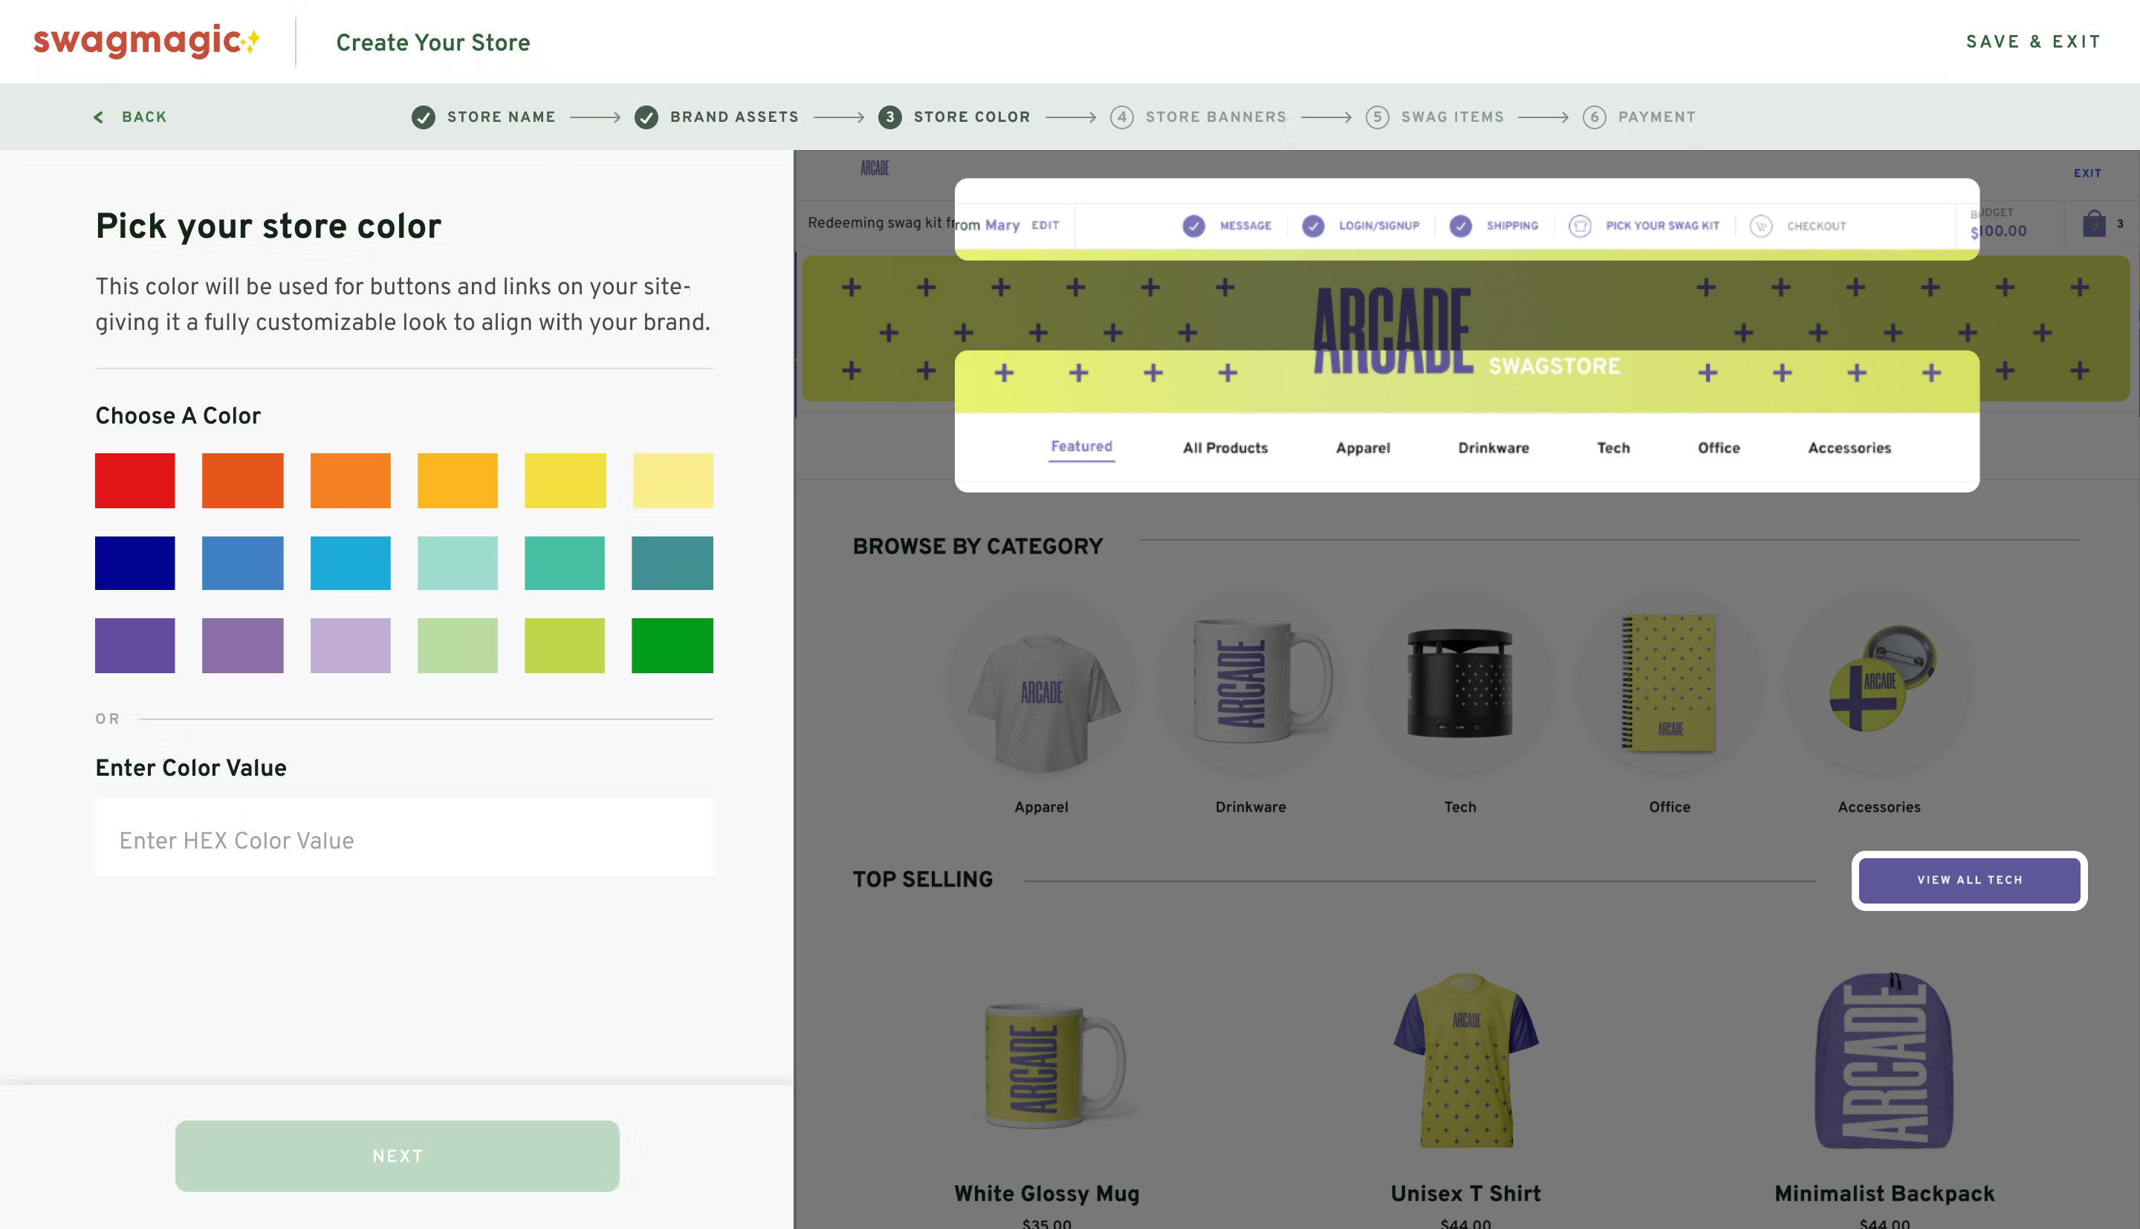Click the Brand Assets completed checkmark
Viewport: 2140px width, 1229px height.
[646, 117]
